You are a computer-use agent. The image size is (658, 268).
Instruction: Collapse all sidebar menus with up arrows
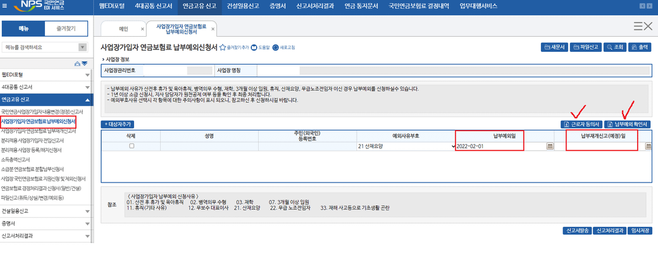click(77, 63)
